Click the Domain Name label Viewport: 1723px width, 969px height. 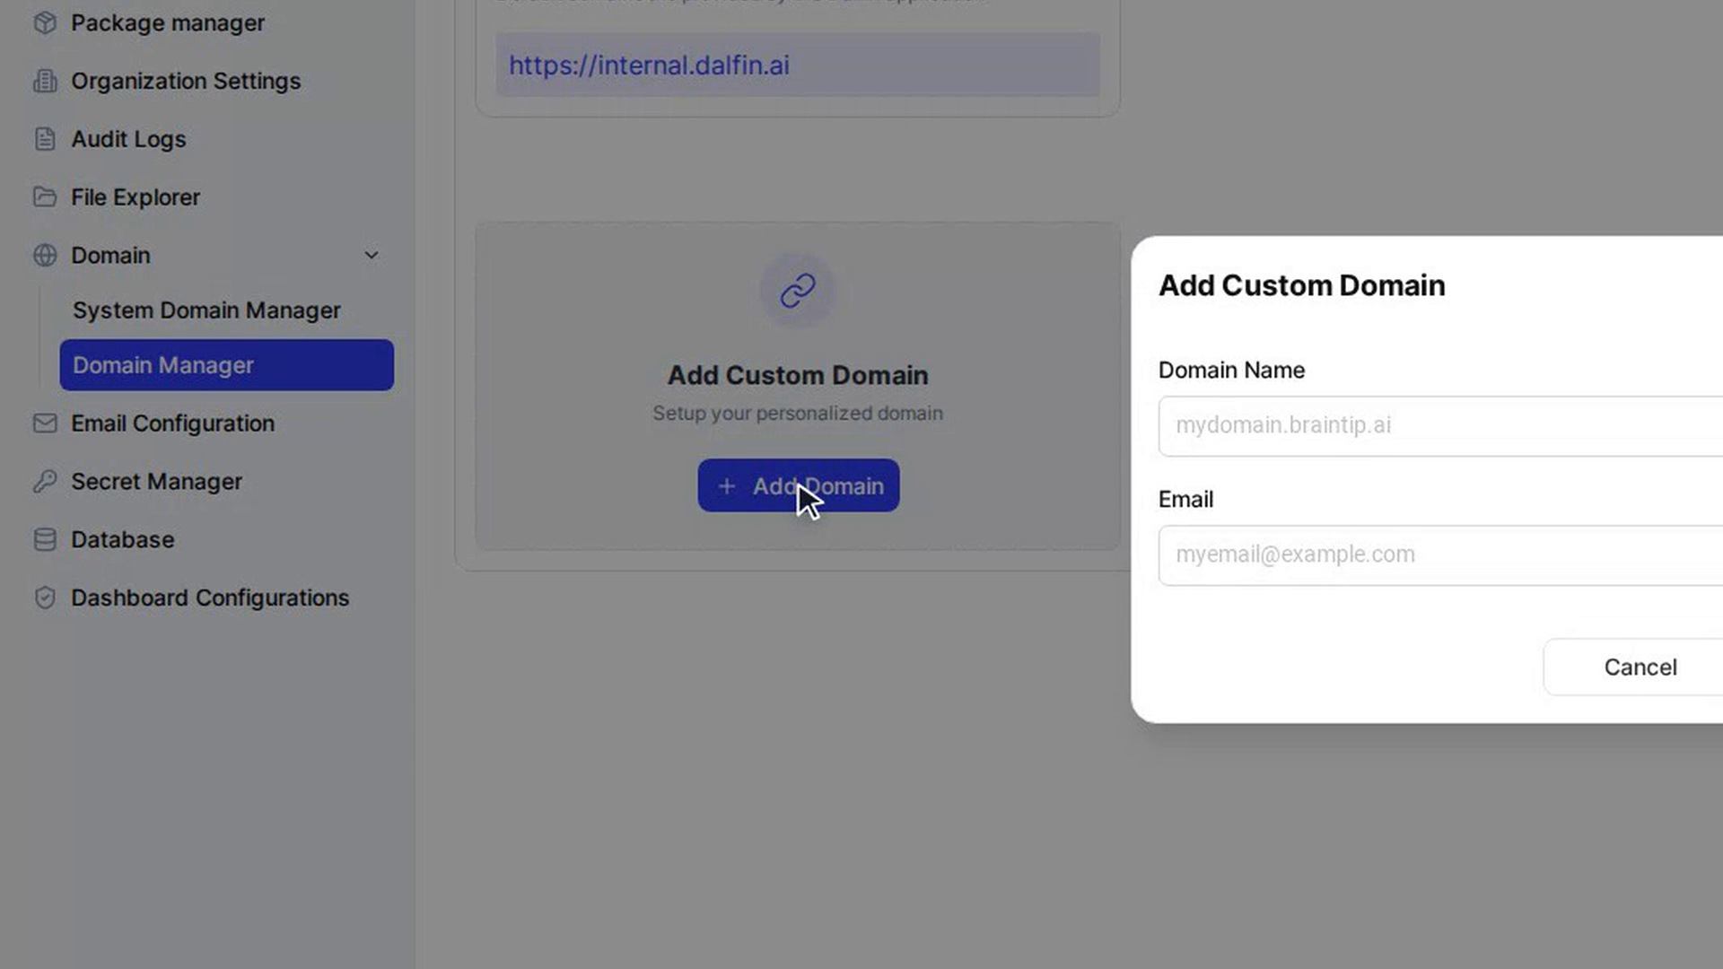click(1231, 371)
